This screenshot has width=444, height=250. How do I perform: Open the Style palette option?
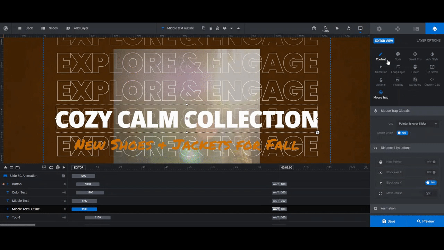(x=398, y=56)
